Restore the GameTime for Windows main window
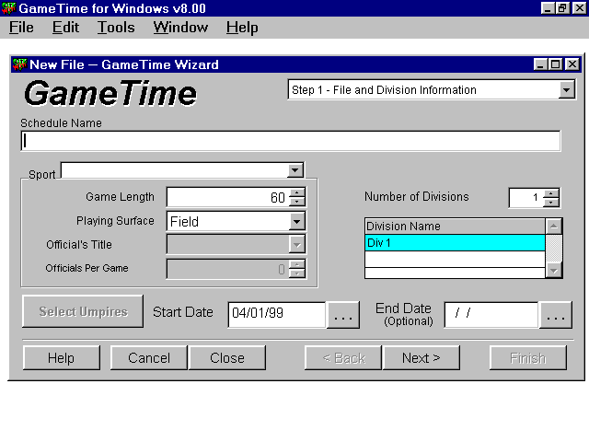This screenshot has width=589, height=442. pos(562,8)
